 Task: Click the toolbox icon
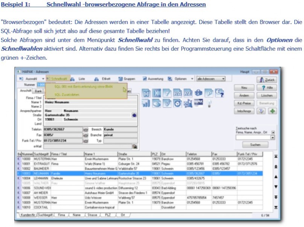click(198, 93)
